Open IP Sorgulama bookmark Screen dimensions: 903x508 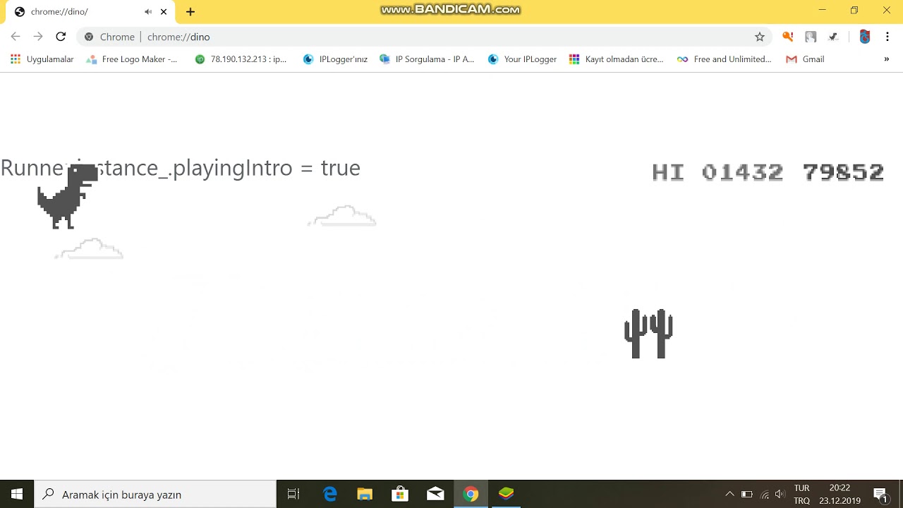click(x=428, y=59)
